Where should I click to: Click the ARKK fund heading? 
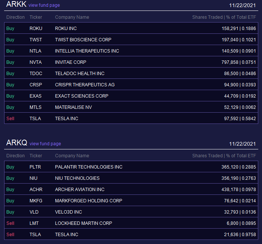pyautogui.click(x=16, y=4)
